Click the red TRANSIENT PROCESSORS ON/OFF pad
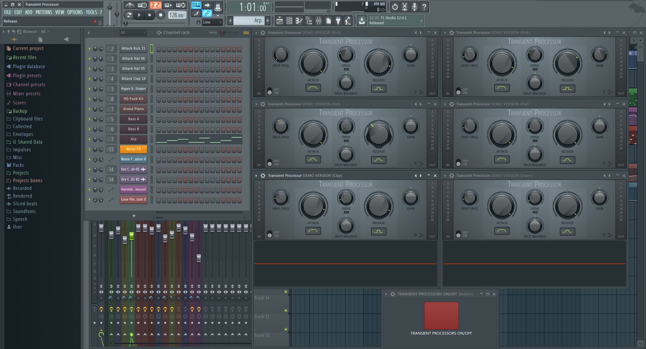 pos(441,315)
